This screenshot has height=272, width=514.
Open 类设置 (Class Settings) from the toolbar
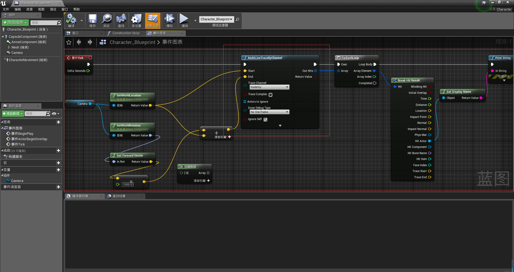tap(136, 20)
